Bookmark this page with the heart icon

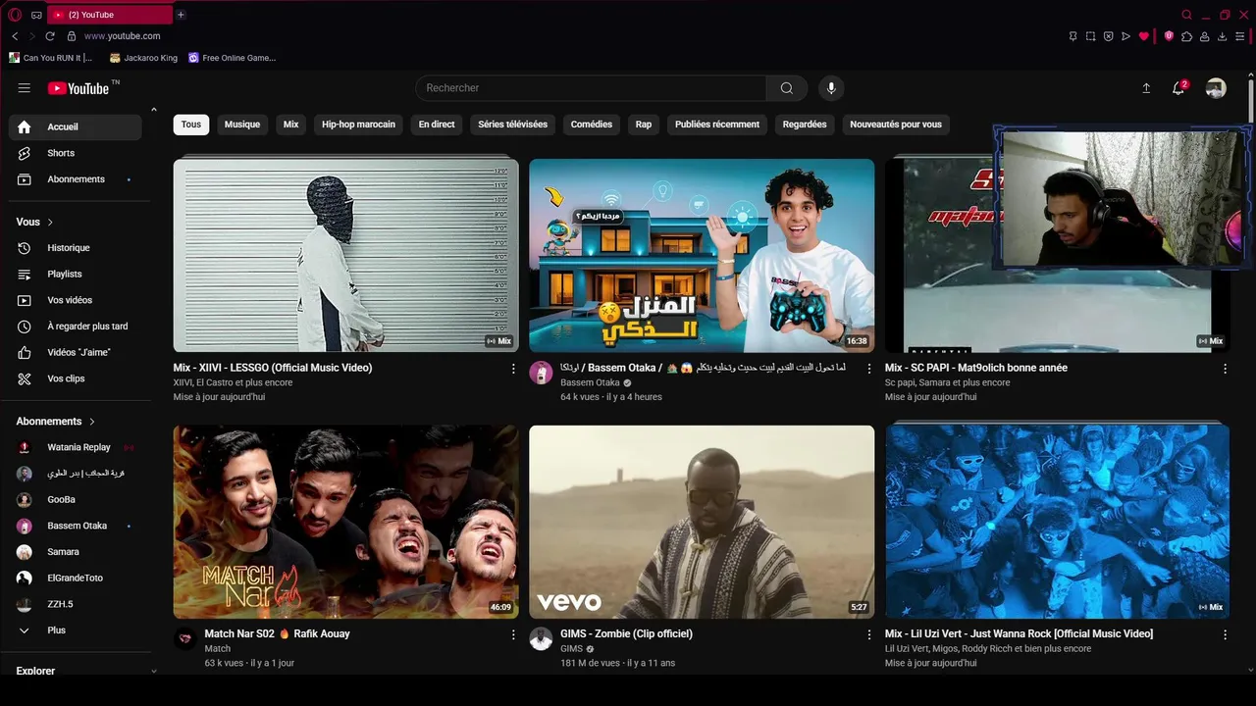[x=1143, y=36]
